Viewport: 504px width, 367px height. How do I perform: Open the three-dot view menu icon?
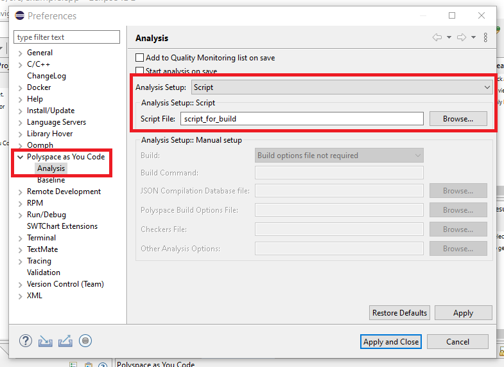click(485, 38)
